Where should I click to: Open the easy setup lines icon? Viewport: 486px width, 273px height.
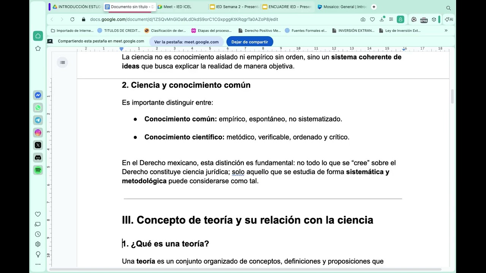point(391,19)
